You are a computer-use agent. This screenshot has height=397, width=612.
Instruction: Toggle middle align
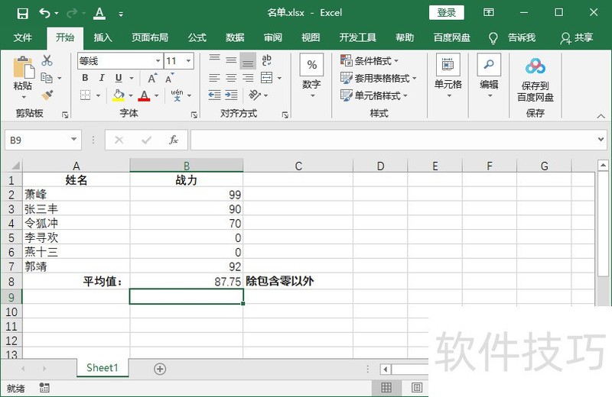(x=231, y=60)
